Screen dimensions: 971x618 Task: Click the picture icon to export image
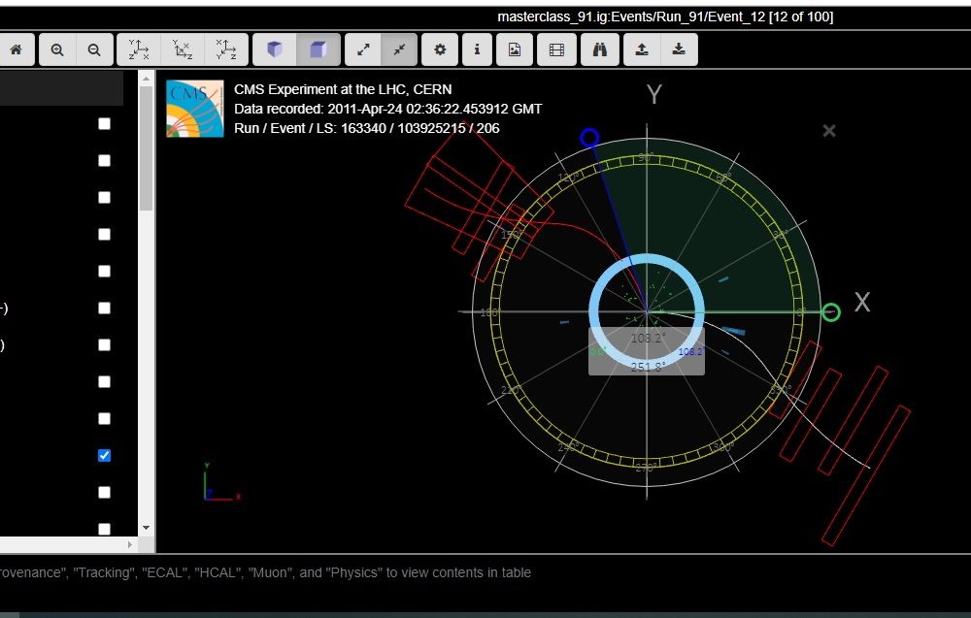515,49
